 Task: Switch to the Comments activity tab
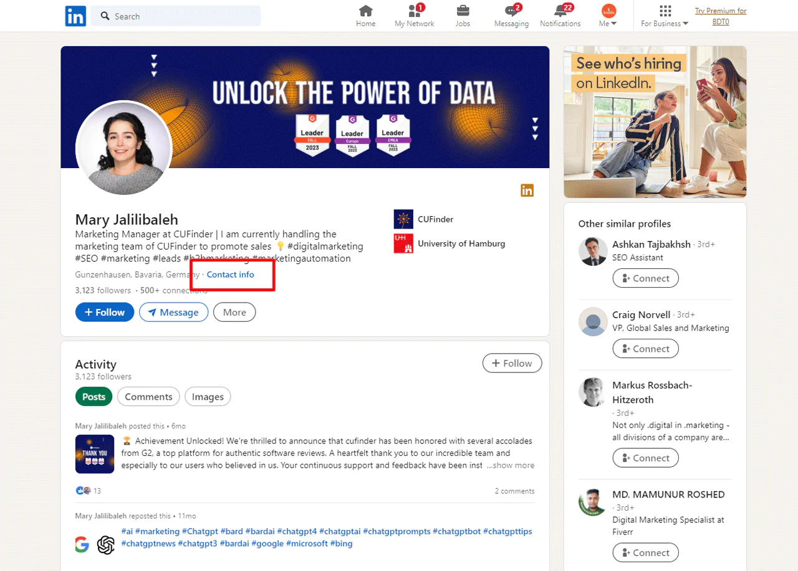pos(148,397)
